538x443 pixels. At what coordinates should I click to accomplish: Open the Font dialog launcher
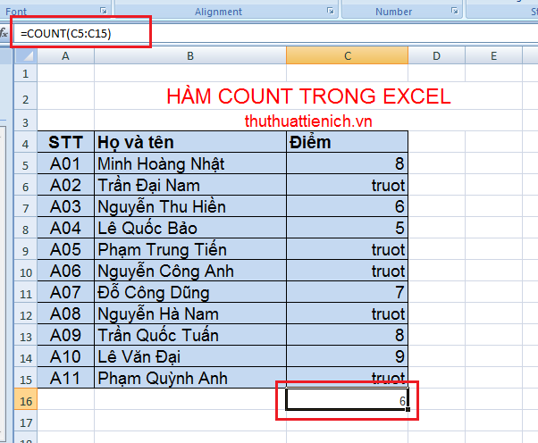tap(104, 11)
